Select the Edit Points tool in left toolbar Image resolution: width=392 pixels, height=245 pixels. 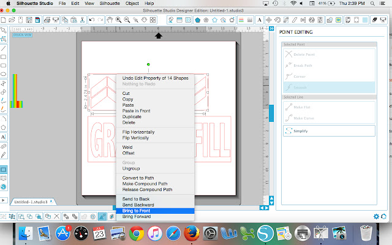pyautogui.click(x=4, y=39)
